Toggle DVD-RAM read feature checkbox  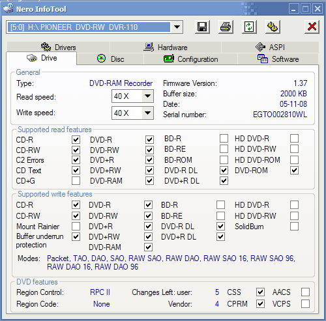tap(149, 180)
